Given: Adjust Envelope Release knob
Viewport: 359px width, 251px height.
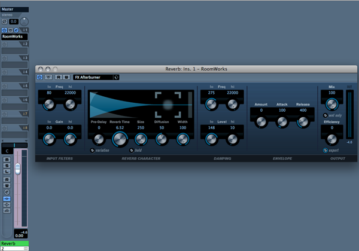Looking at the screenshot, I should coord(303,122).
